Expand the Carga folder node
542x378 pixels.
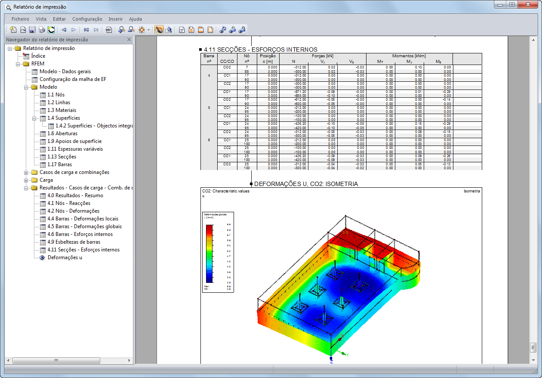tap(26, 180)
